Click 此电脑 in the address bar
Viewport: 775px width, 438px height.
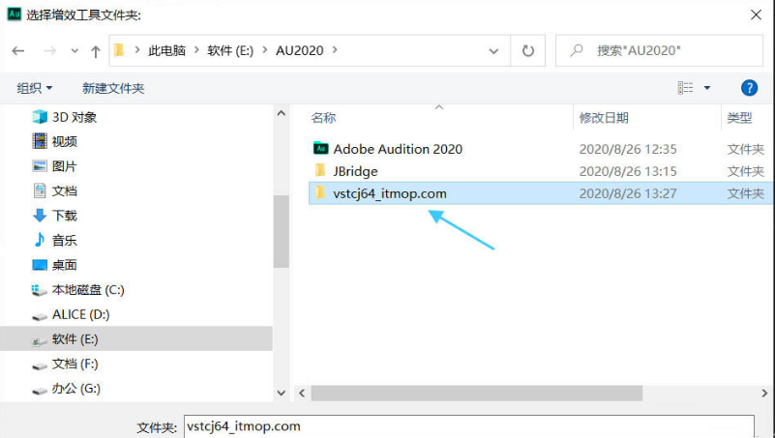[x=167, y=51]
